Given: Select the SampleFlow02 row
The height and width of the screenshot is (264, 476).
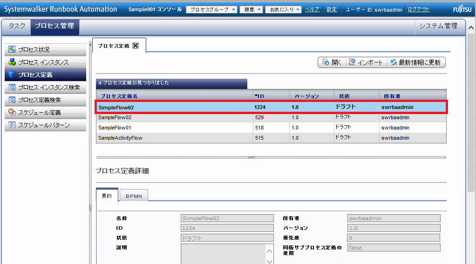Looking at the screenshot, I should pyautogui.click(x=271, y=117).
